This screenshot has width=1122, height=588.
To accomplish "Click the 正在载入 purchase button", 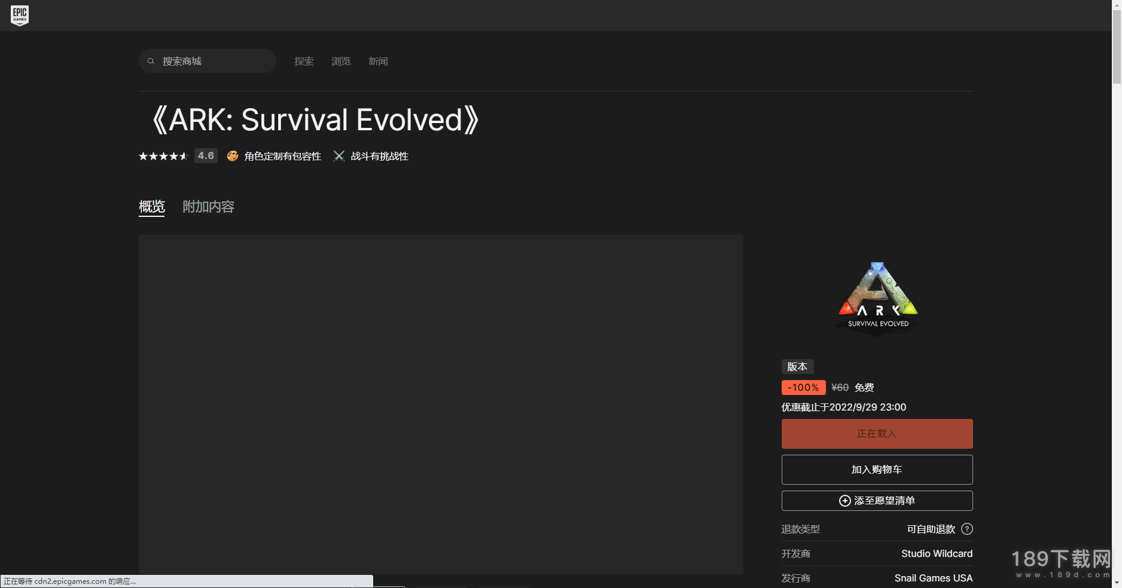I will pos(877,434).
